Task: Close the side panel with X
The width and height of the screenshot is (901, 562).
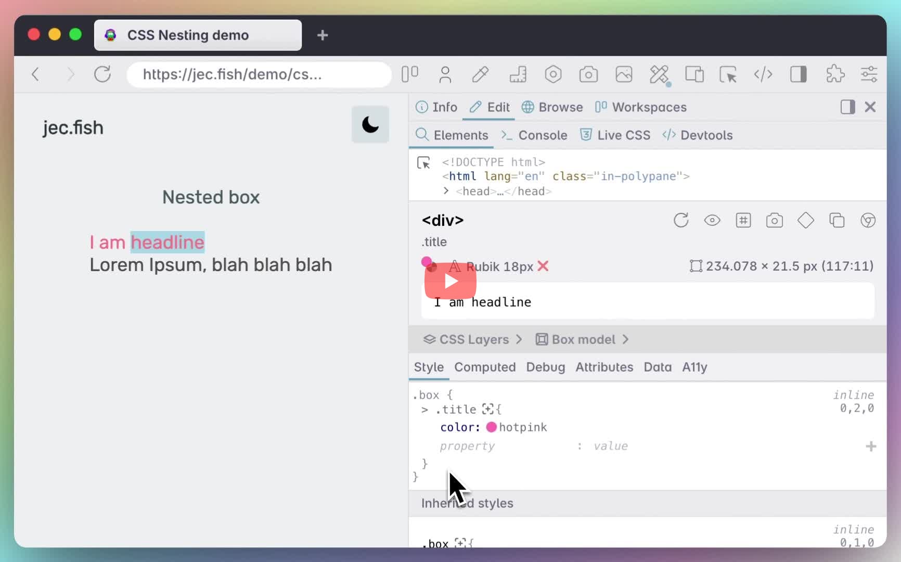Action: coord(870,107)
